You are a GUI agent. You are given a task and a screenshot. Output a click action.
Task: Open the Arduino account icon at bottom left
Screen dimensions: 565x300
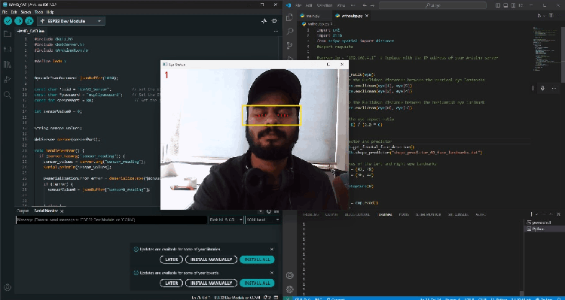coord(8,288)
